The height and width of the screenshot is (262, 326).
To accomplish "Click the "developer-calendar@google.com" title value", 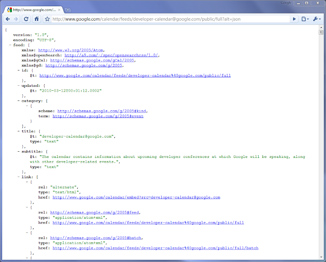I will point(76,137).
